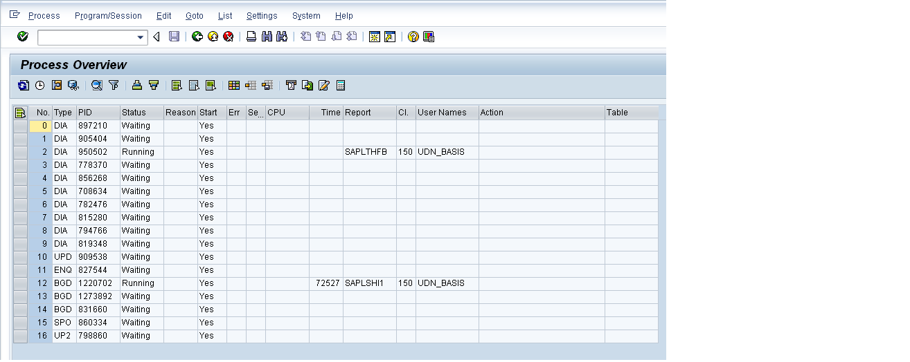Click the Type column header
Image resolution: width=910 pixels, height=362 pixels.
pyautogui.click(x=64, y=112)
